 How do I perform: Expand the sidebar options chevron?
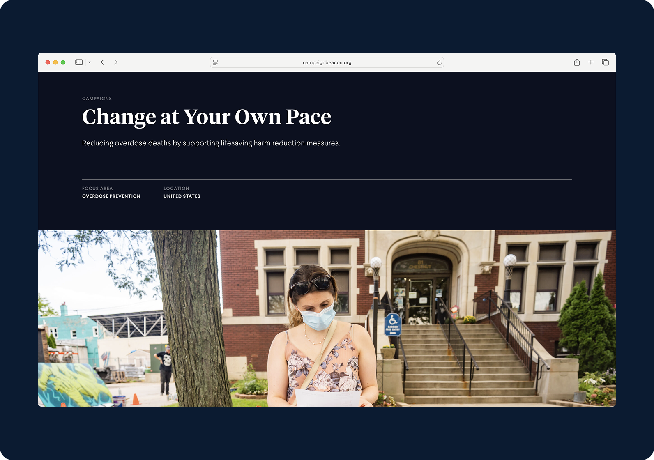point(89,62)
